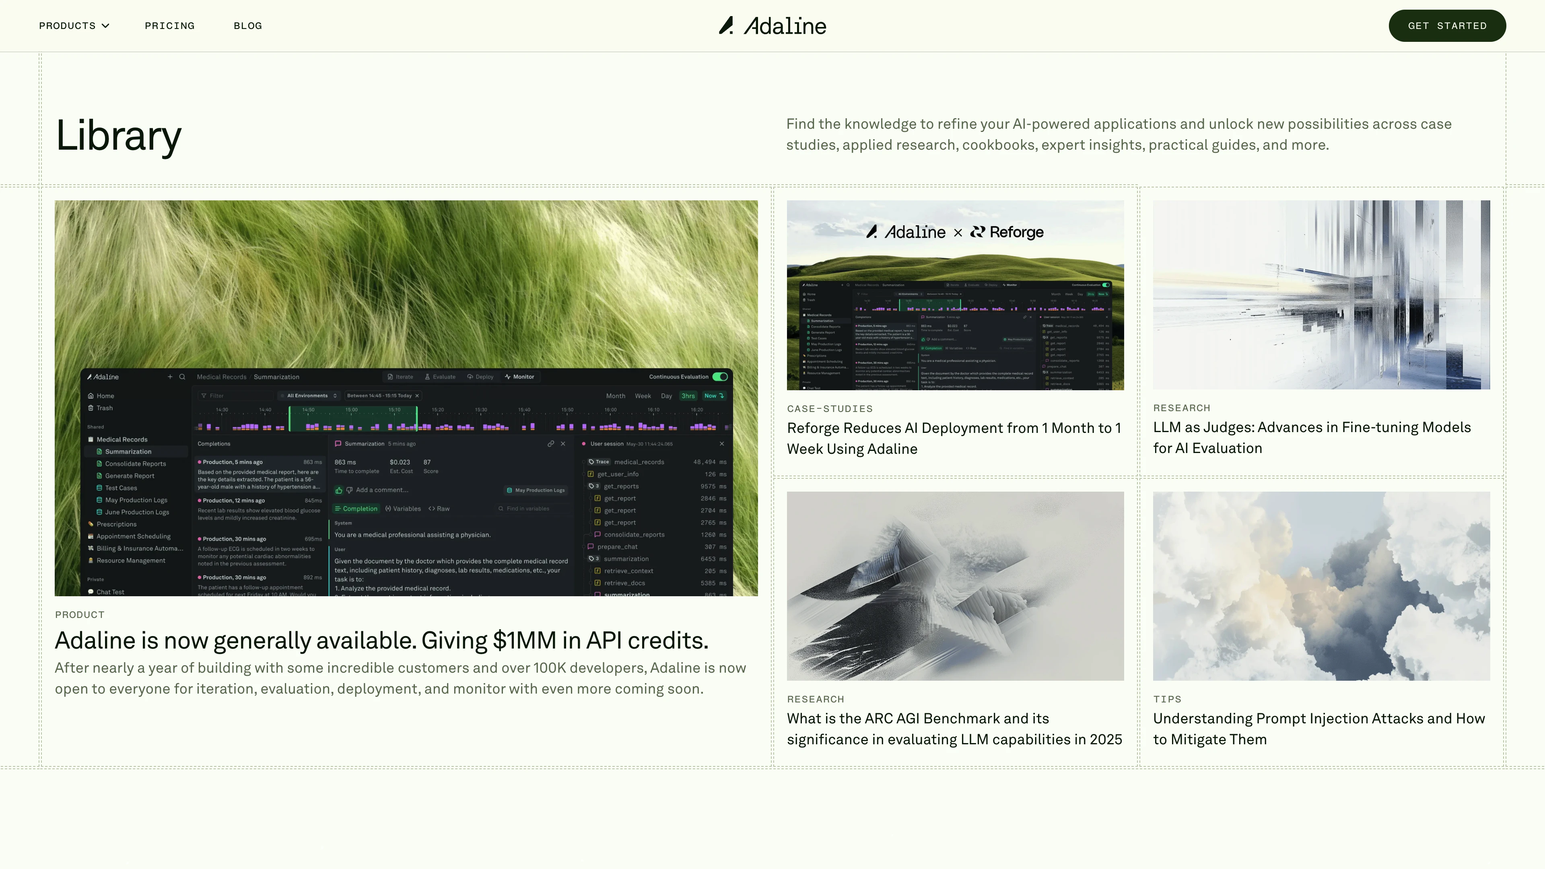Go to the Pricing page

click(170, 26)
